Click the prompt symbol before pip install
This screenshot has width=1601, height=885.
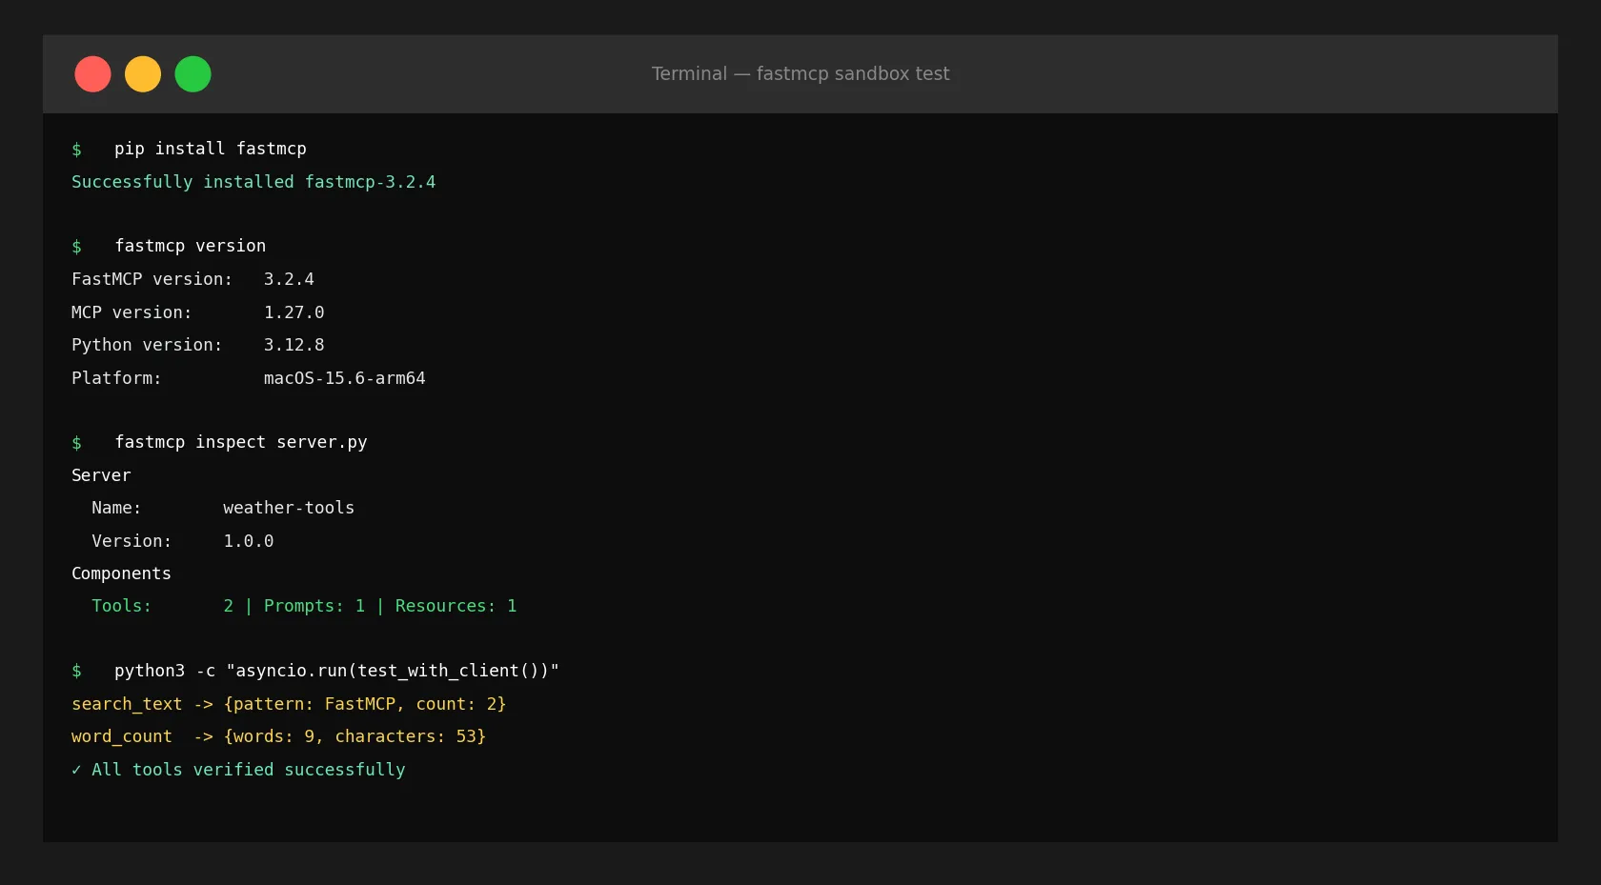(x=76, y=150)
